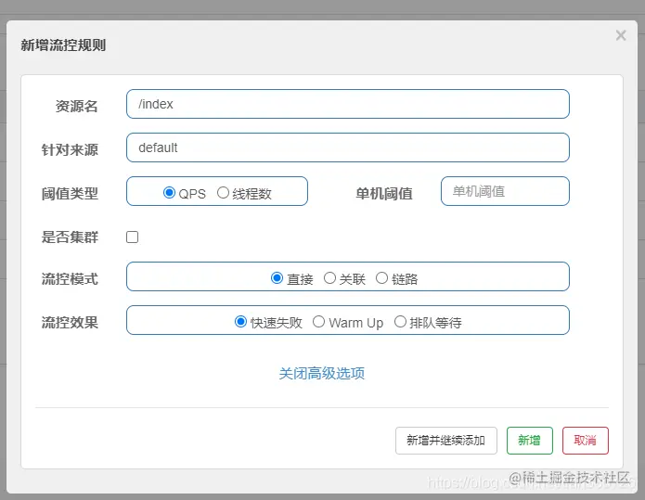This screenshot has width=645, height=500.
Task: Close the 新增流控规则 dialog with X
Action: (621, 35)
